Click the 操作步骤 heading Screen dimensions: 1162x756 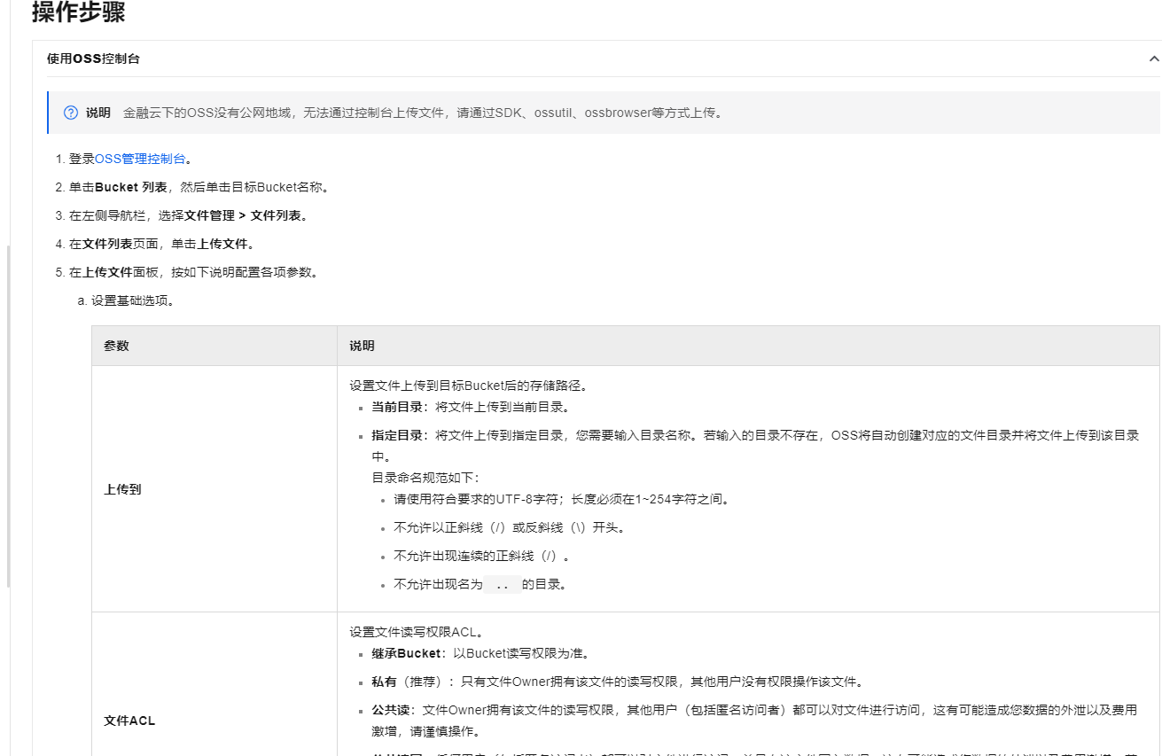[x=78, y=12]
